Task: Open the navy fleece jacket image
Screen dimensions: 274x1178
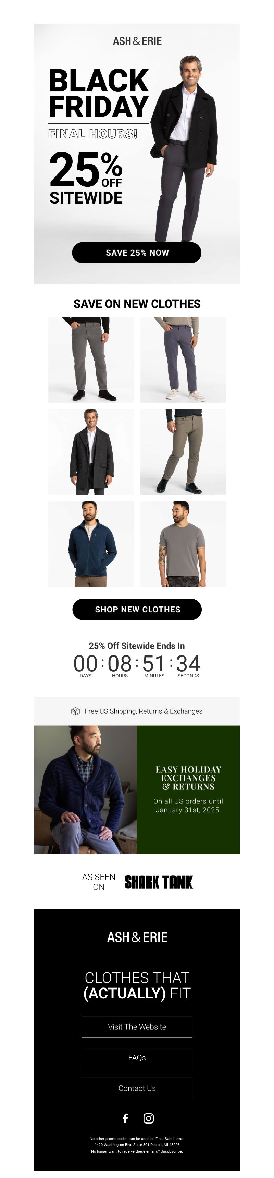Action: click(91, 544)
